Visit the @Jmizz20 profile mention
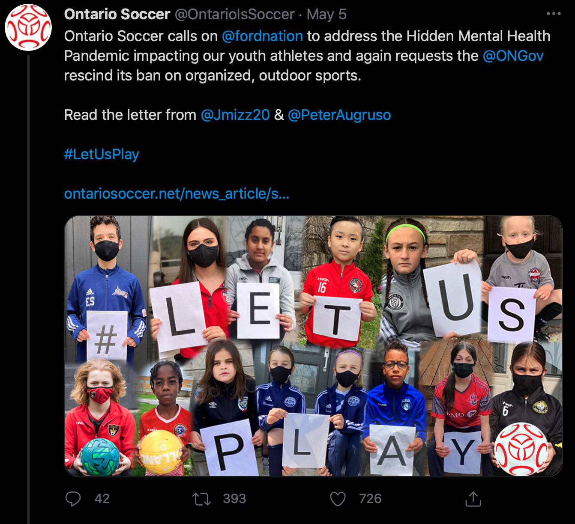The height and width of the screenshot is (524, 575). [235, 115]
